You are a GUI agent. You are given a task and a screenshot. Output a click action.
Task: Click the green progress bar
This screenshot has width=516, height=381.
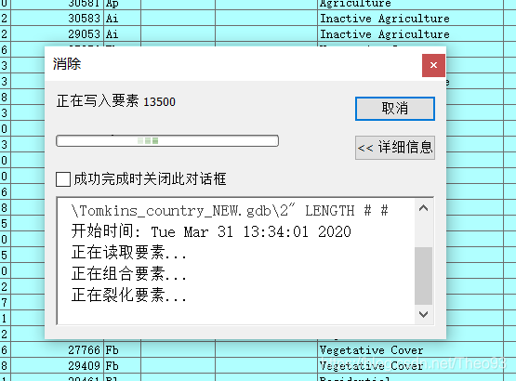pyautogui.click(x=167, y=141)
